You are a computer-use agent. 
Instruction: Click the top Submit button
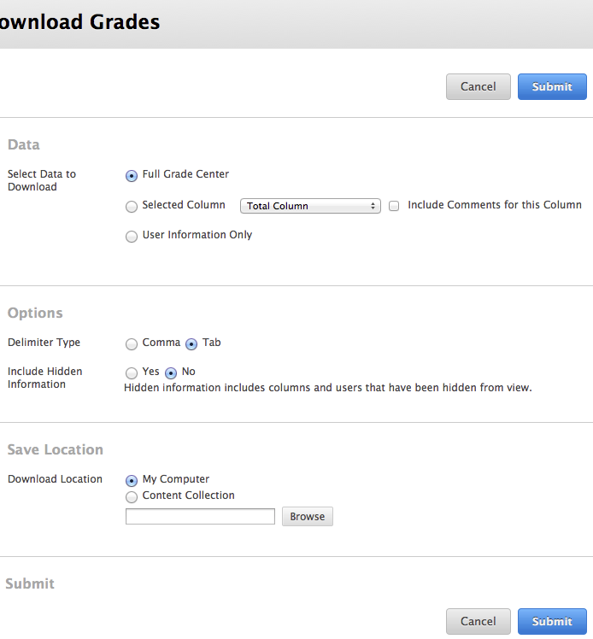coord(552,86)
